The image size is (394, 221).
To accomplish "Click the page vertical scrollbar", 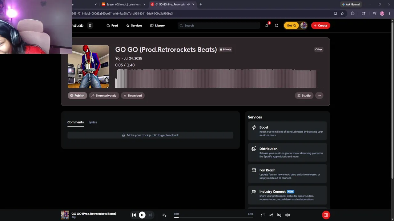I will [x=392, y=100].
